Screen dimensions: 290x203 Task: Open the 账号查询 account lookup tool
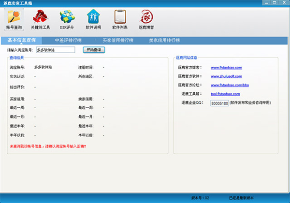point(14,20)
